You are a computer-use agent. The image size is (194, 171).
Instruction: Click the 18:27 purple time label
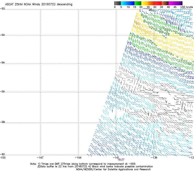coord(121,160)
